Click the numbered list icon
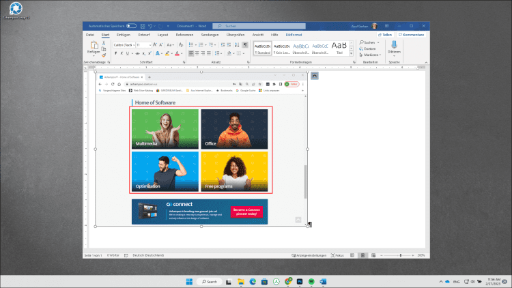Viewport: 512px width, 288px height. point(201,45)
